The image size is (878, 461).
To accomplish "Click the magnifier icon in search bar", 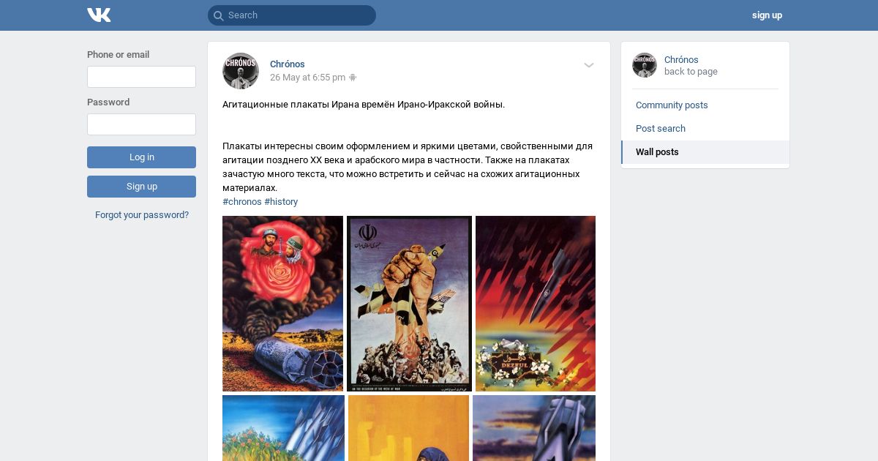I will pyautogui.click(x=218, y=15).
